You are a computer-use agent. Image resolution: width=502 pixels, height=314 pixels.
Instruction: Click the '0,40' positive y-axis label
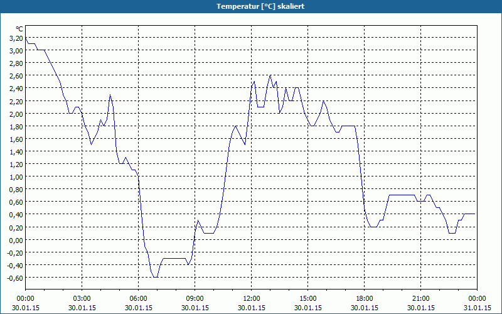(x=17, y=215)
